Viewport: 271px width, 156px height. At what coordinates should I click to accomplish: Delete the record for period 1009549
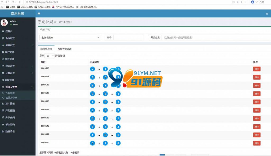[x=257, y=69]
